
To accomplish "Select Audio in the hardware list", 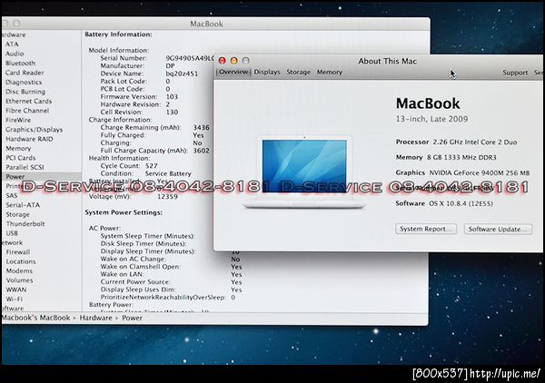I will (15, 54).
